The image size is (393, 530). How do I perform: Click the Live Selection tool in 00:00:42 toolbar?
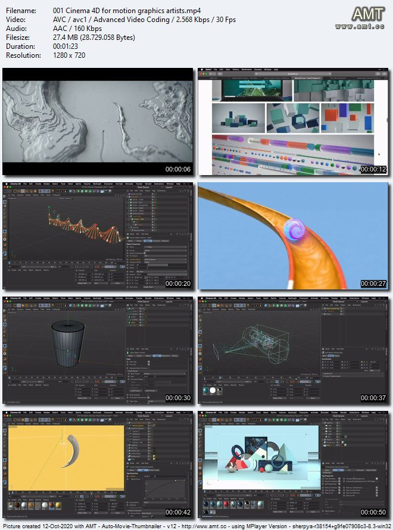[16, 419]
